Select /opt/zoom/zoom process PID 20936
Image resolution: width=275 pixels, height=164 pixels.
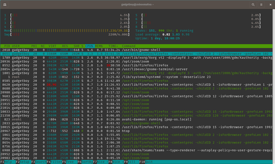tap(136, 62)
